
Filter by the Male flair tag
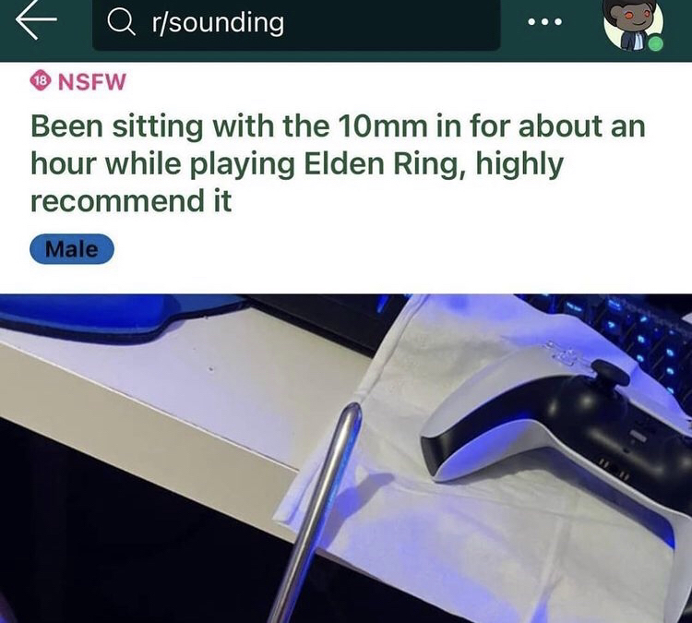click(72, 249)
